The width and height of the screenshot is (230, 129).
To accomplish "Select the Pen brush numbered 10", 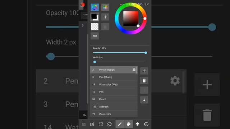I will coord(114,92).
